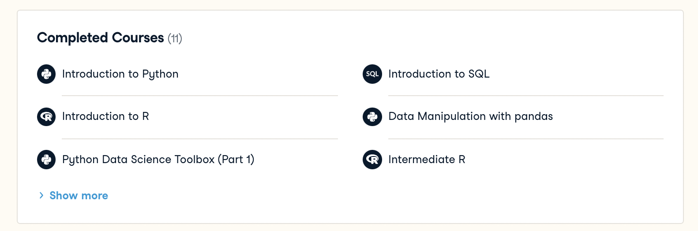Click the divider line below Introduction to SQL
The image size is (698, 231).
(525, 96)
